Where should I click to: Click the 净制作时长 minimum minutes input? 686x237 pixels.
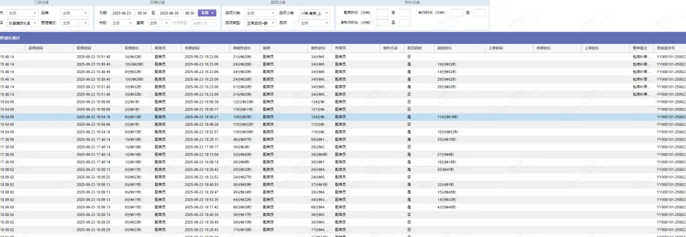point(382,22)
